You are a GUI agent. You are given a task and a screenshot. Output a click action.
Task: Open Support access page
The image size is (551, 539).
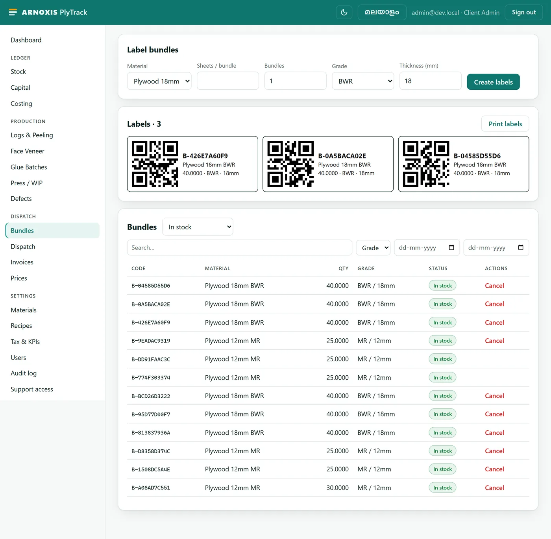[x=32, y=389]
